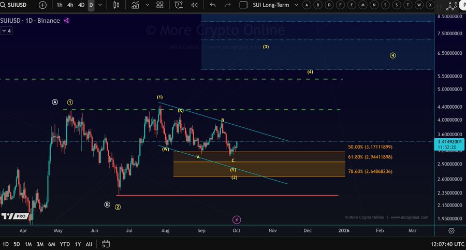
Task: Select the 1h timeframe
Action: tap(60, 5)
